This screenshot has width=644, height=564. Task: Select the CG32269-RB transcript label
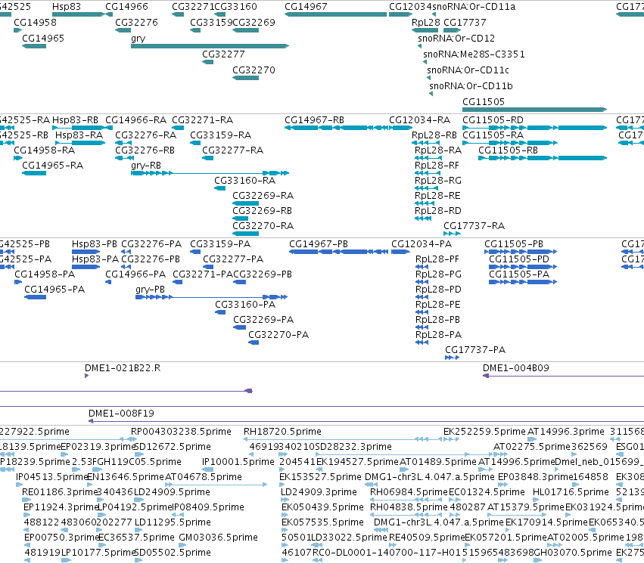pos(263,211)
